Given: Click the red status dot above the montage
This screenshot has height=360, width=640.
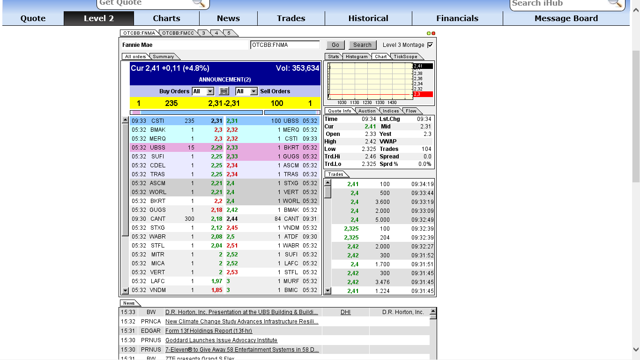Looking at the screenshot, I should point(434,33).
